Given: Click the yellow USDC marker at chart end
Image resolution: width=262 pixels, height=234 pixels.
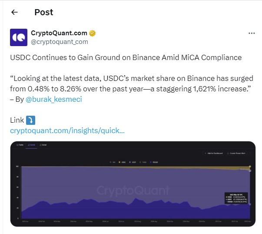Looking at the screenshot, I should click(250, 167).
